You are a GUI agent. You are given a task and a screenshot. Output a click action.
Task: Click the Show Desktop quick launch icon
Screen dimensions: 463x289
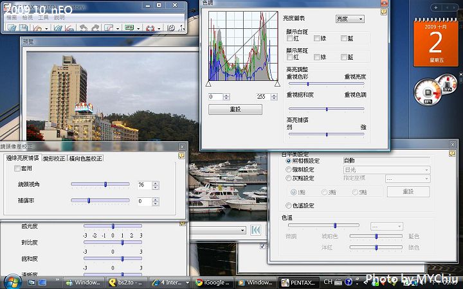(x=32, y=283)
